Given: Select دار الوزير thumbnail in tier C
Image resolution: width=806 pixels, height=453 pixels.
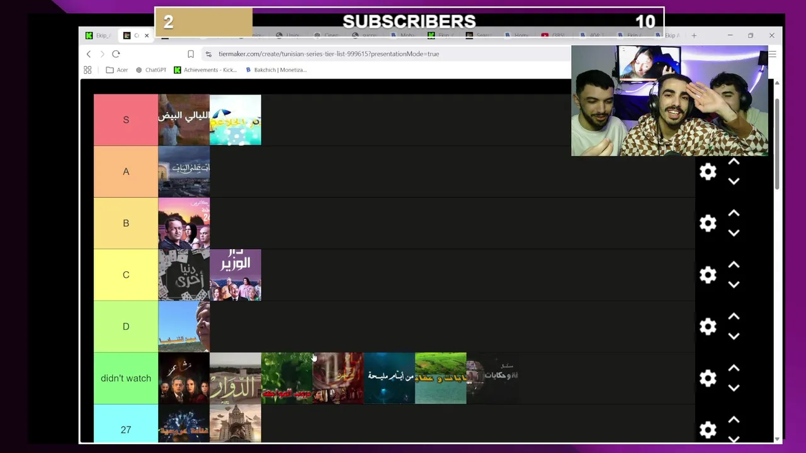Looking at the screenshot, I should pos(236,275).
